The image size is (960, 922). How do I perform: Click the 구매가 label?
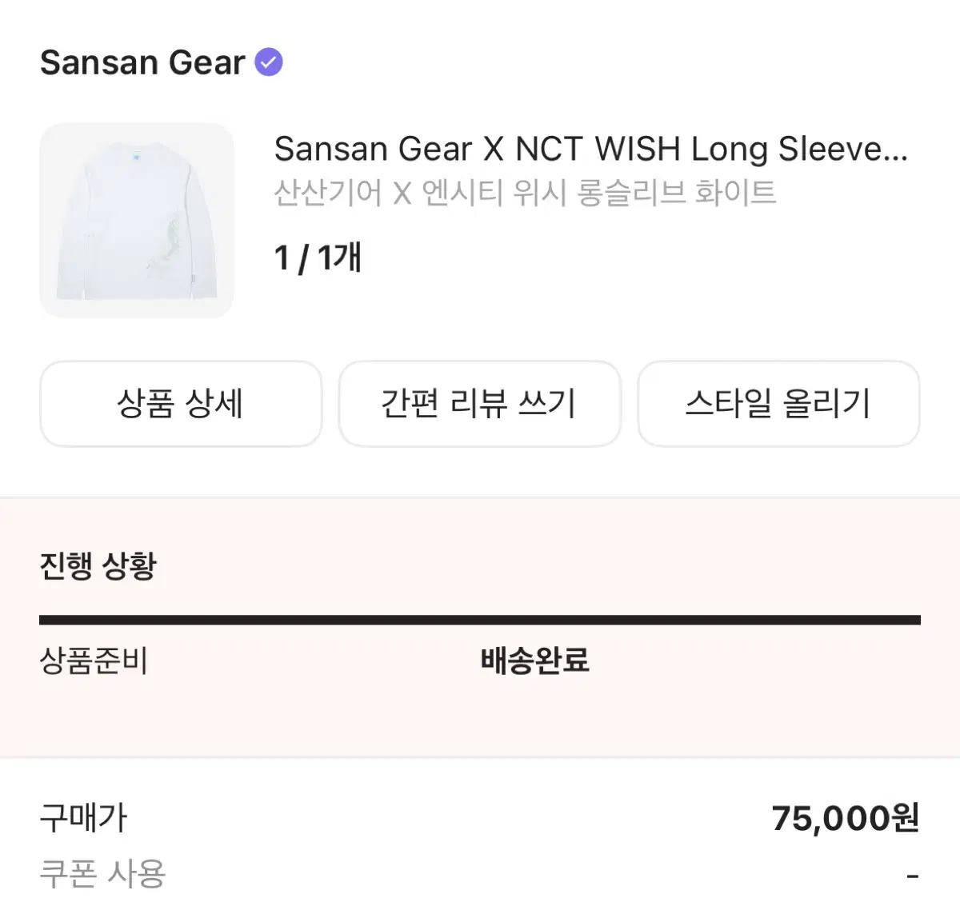point(83,818)
